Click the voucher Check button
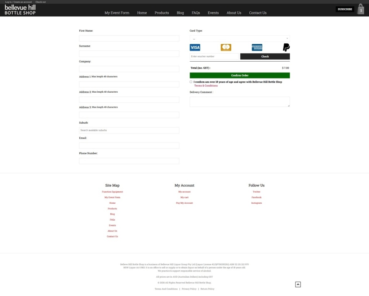 265,57
